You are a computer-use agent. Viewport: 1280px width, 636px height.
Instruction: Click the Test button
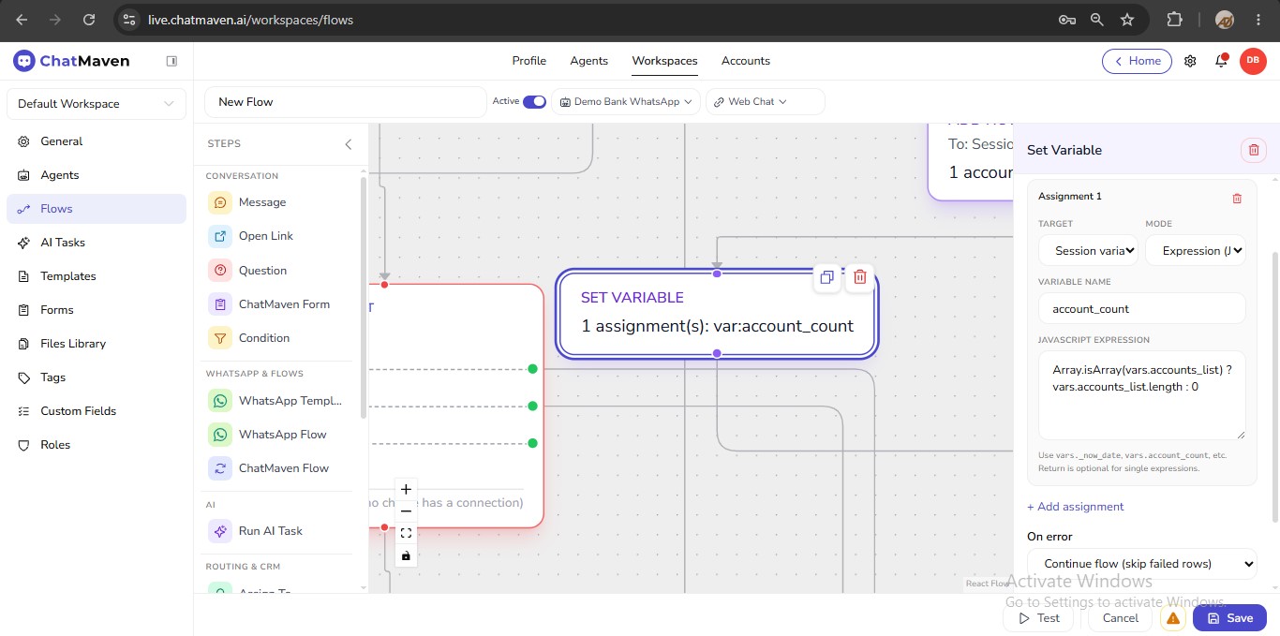(1037, 618)
